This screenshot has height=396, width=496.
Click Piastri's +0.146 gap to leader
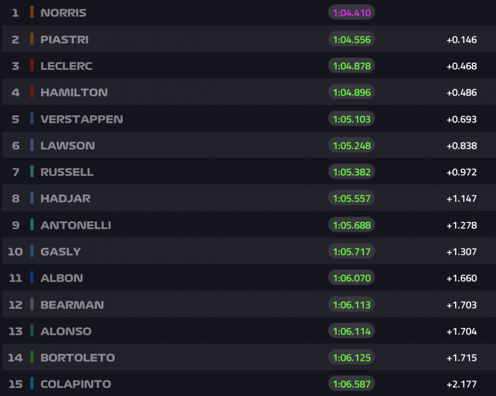tap(461, 40)
